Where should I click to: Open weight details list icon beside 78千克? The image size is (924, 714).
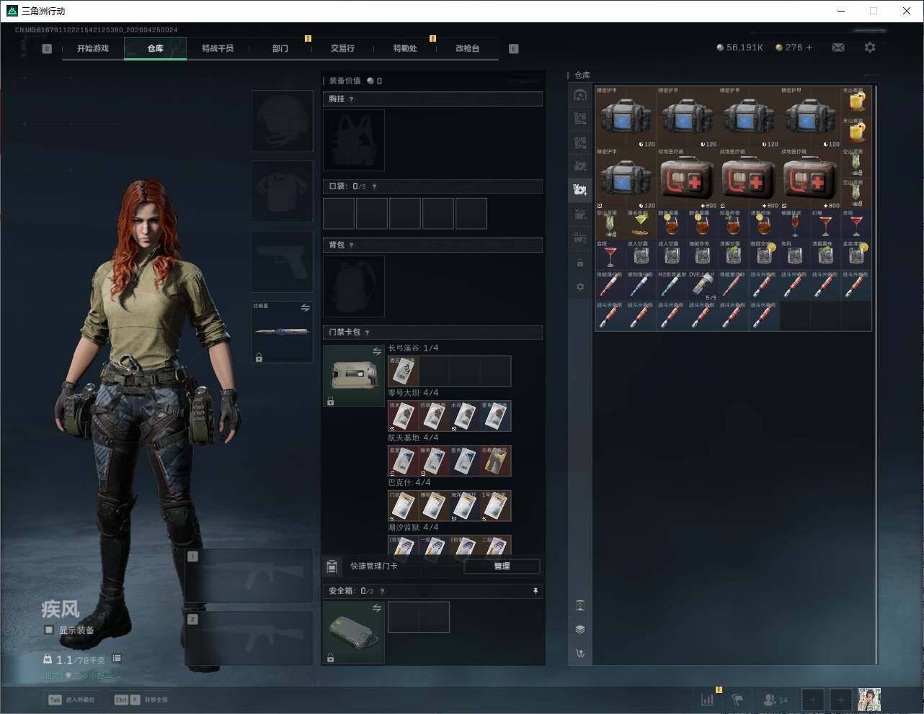tap(117, 659)
